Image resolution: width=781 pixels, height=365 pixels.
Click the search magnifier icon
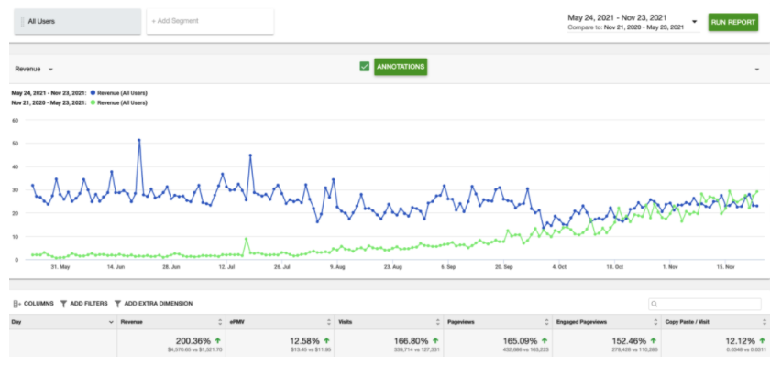(654, 304)
